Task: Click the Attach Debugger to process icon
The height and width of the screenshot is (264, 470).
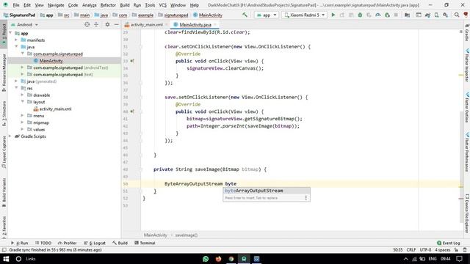Action: (387, 15)
